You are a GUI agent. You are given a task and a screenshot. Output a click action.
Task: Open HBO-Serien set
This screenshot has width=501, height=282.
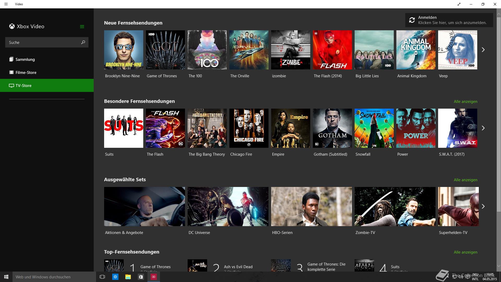312,207
